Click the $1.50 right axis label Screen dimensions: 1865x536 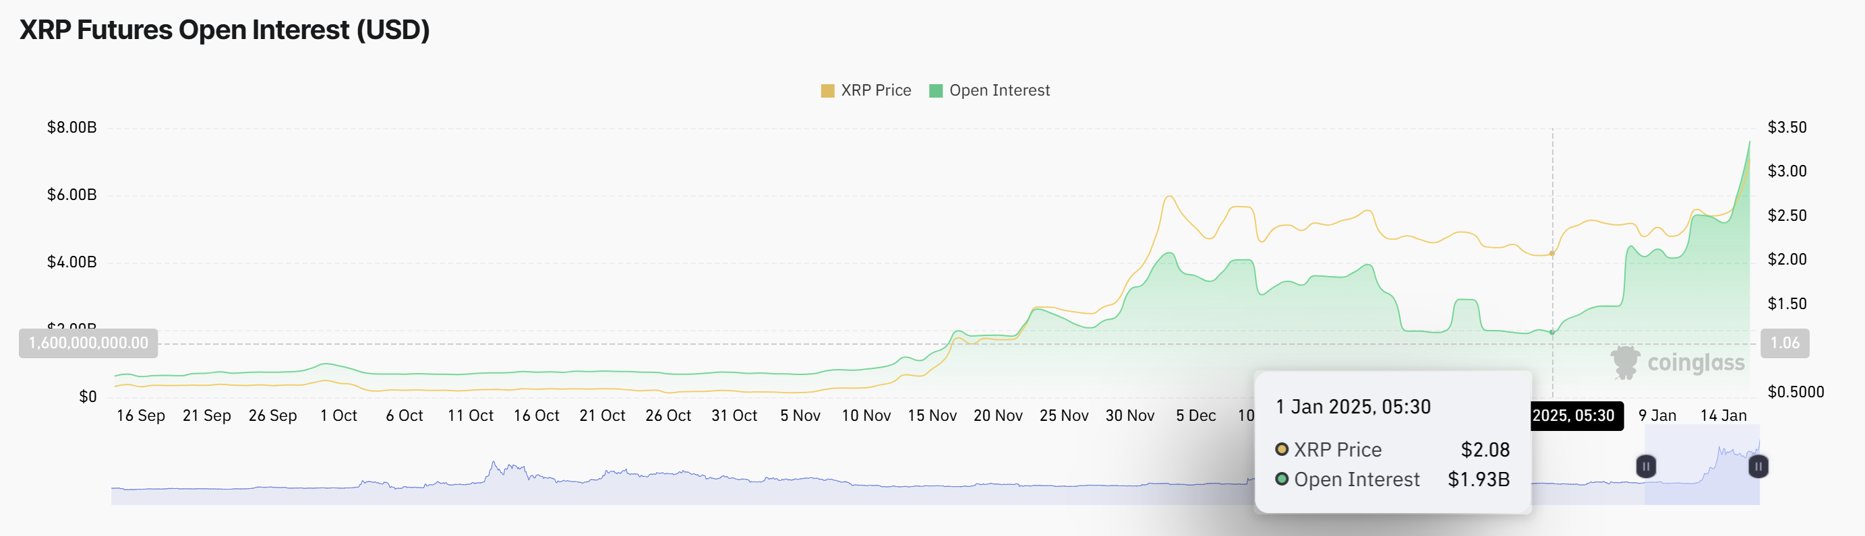[1787, 304]
